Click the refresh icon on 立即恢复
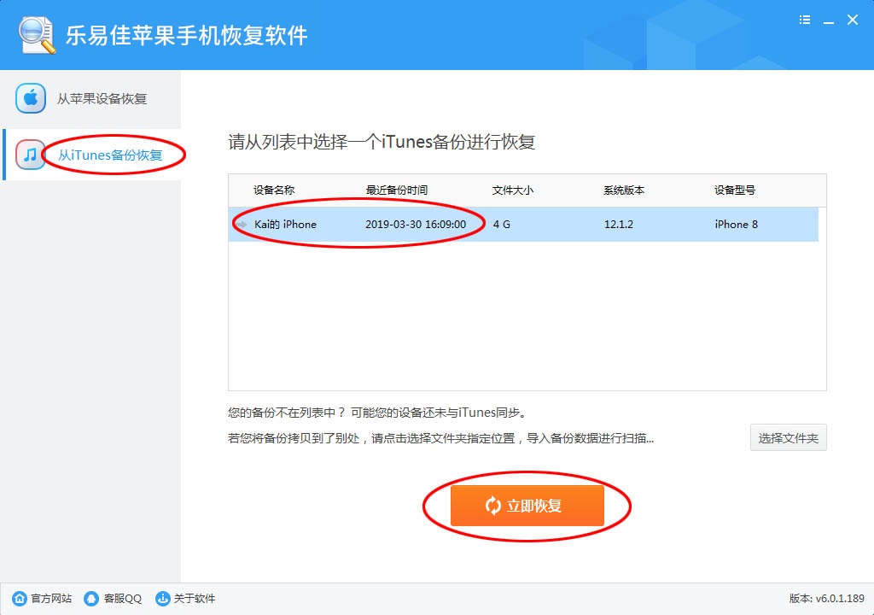Viewport: 874px width, 615px height. pos(493,506)
